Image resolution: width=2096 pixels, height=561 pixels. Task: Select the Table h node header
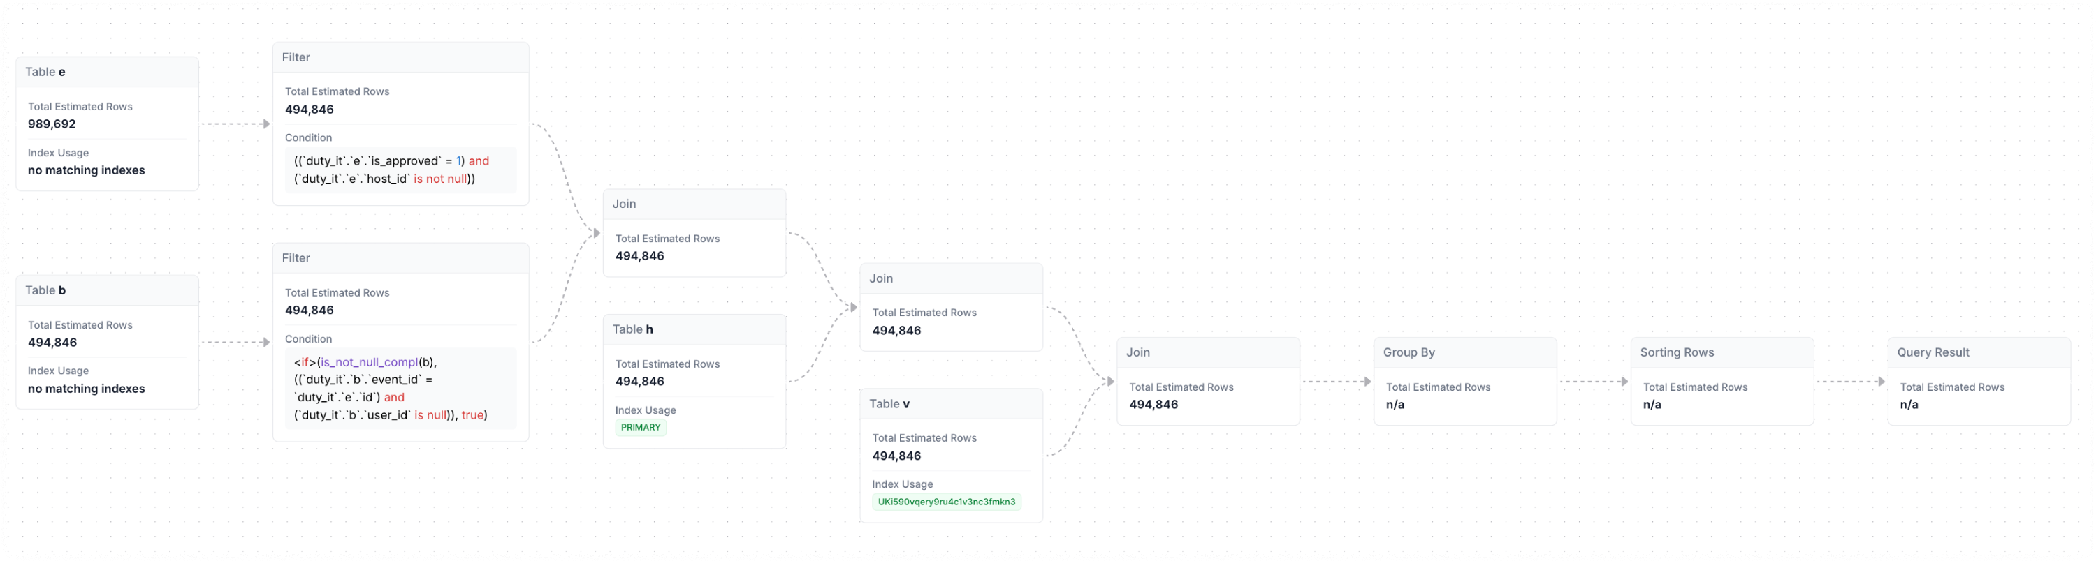pos(694,329)
